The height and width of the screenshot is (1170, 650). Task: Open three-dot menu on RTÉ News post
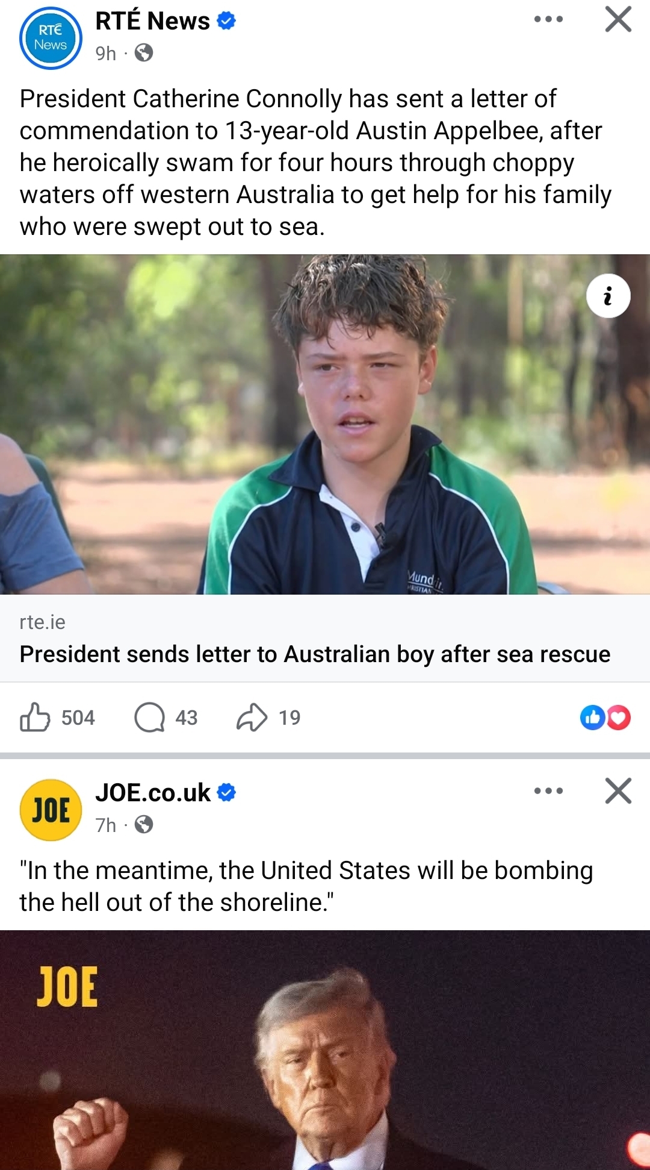pyautogui.click(x=548, y=19)
